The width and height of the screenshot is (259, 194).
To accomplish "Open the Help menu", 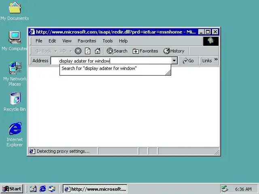I will (123, 41).
